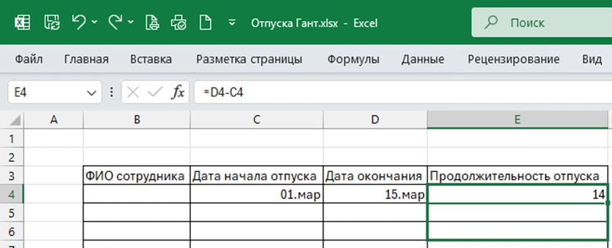Select row 2 header
This screenshot has height=248, width=612.
[x=12, y=157]
